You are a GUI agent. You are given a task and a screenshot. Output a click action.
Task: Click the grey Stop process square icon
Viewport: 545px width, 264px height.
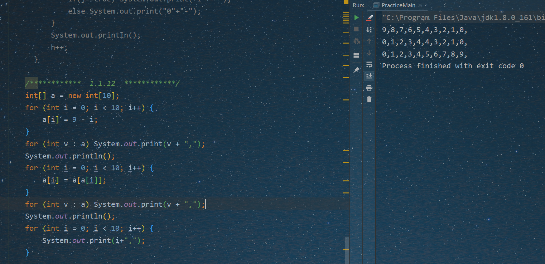[x=356, y=29]
